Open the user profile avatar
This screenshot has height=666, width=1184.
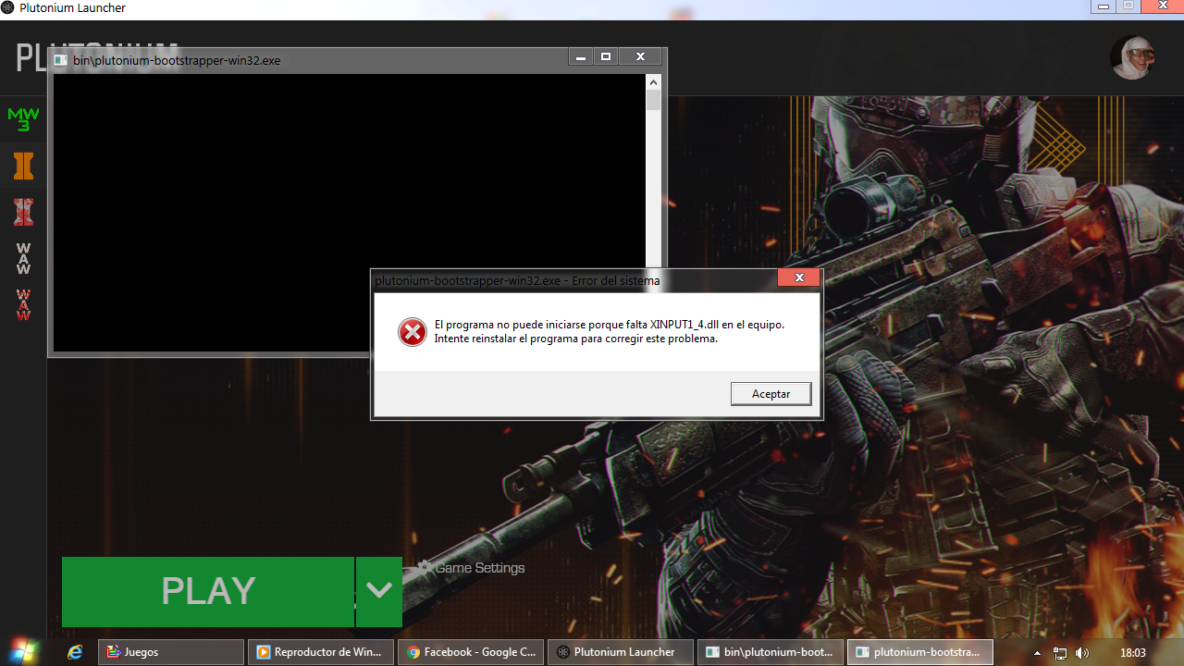1132,57
